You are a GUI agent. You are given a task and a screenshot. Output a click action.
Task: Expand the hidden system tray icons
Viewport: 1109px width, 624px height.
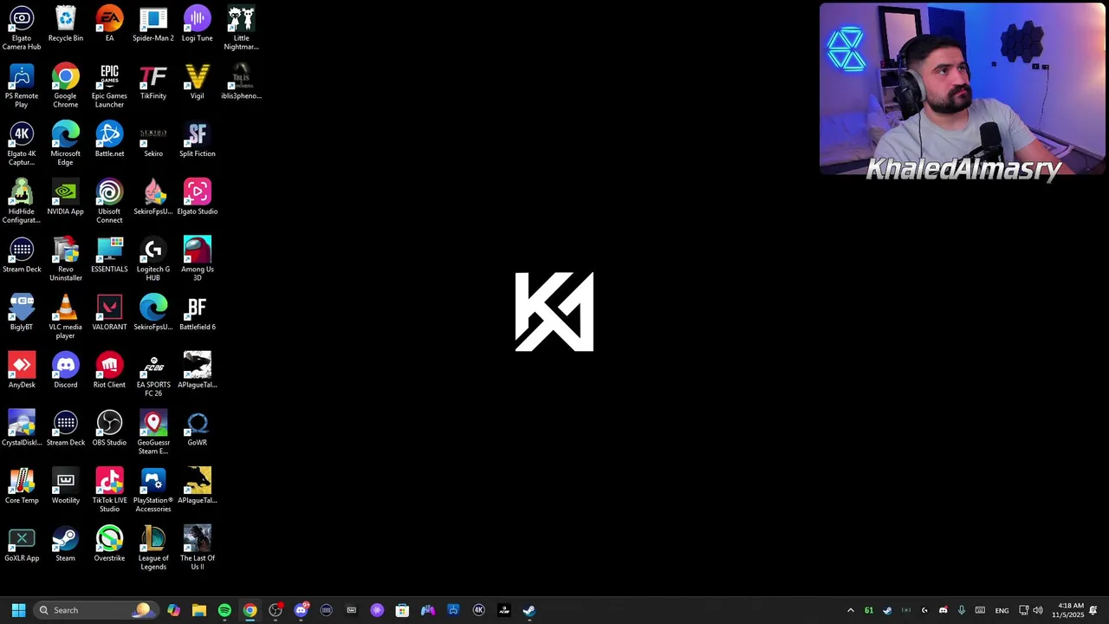coord(850,610)
